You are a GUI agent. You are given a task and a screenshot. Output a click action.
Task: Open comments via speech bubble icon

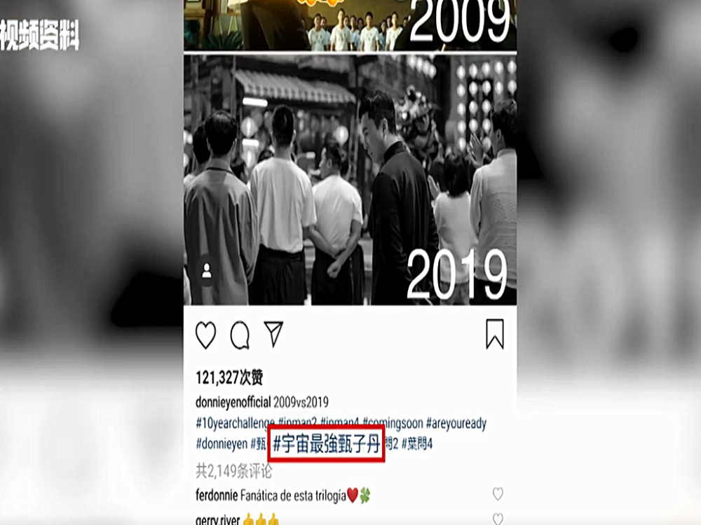point(240,335)
